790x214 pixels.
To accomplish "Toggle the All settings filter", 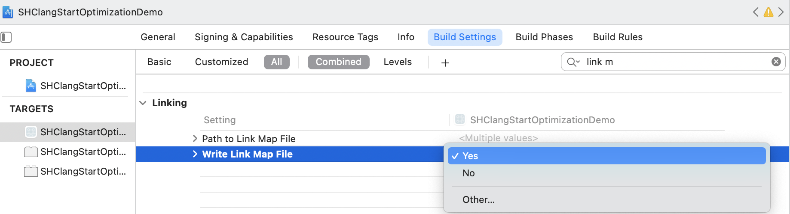I will (x=276, y=62).
